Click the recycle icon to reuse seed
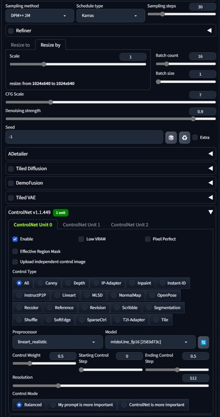This screenshot has height=417, width=220. [x=185, y=137]
